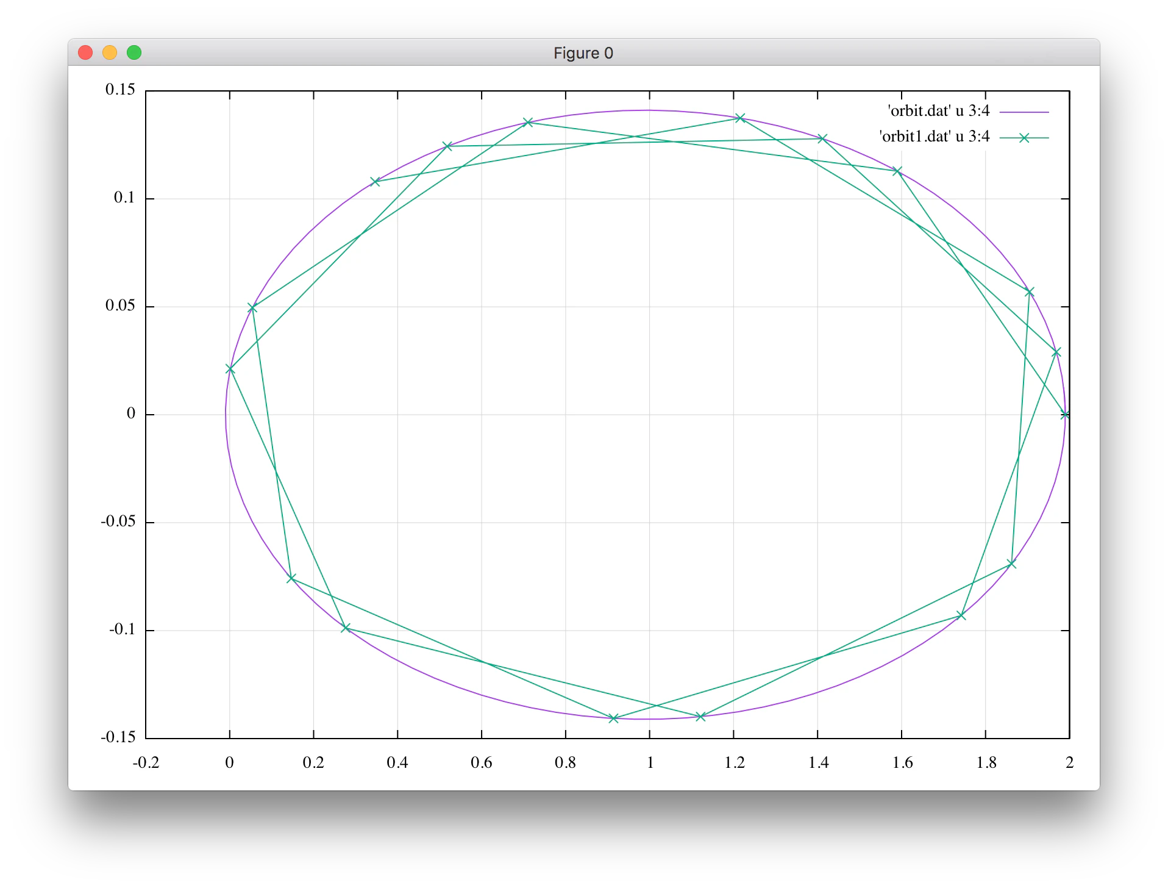Screen dimensions: 1168x888
Task: Click the y-axis tick label -0.05
Action: pyautogui.click(x=118, y=521)
